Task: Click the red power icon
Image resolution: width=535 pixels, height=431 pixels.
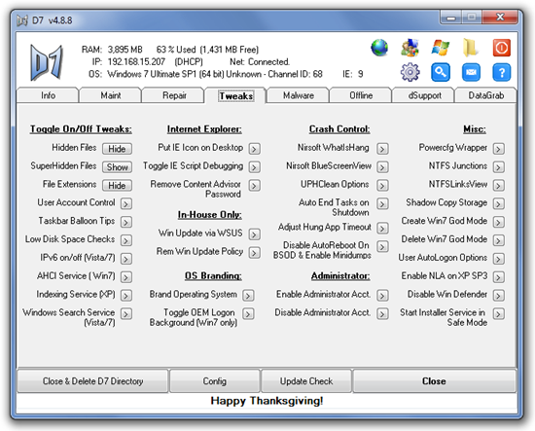Action: (x=502, y=48)
